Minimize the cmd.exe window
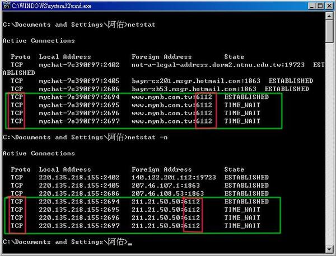Viewport: 336px width, 256px height. tap(312, 6)
